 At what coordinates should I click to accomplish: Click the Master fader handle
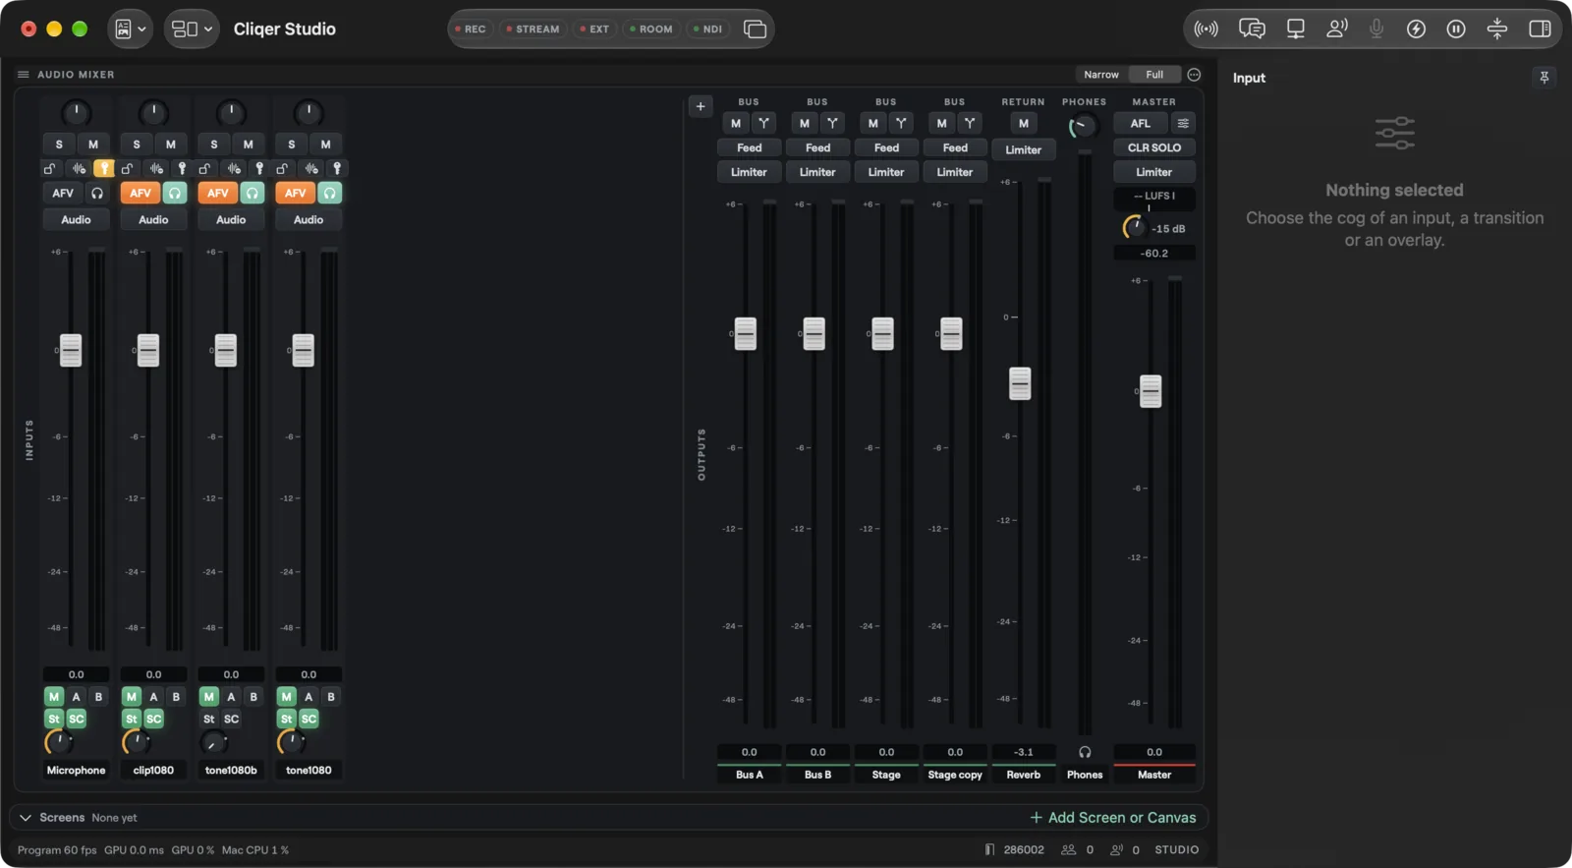[x=1151, y=391]
